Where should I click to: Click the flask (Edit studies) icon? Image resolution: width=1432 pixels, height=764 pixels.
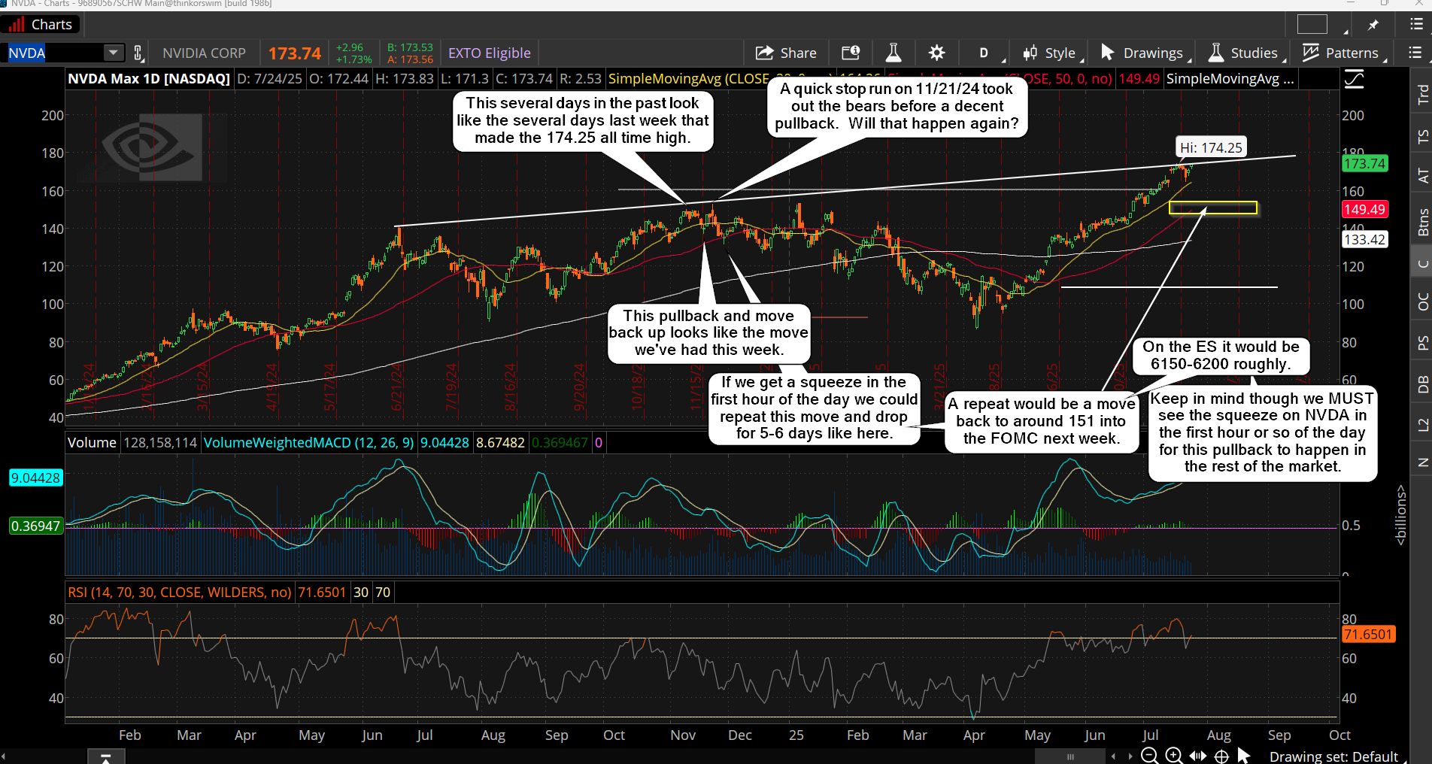click(893, 53)
